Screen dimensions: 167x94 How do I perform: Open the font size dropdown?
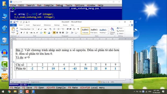(36, 29)
